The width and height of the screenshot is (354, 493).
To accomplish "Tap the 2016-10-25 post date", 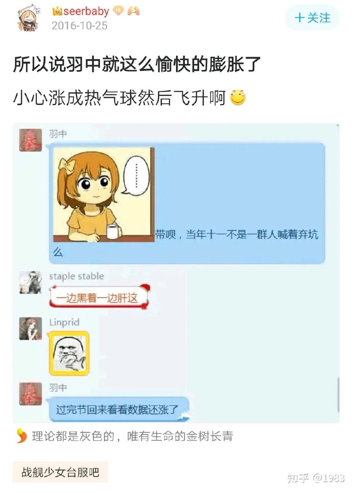I will 80,26.
